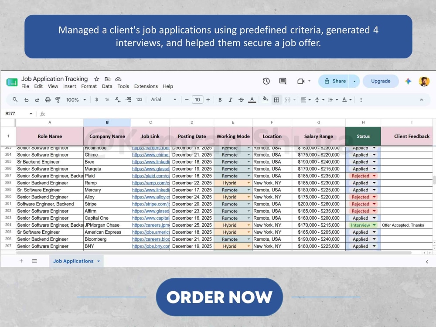Open the comments panel icon
The height and width of the screenshot is (327, 436).
283,81
